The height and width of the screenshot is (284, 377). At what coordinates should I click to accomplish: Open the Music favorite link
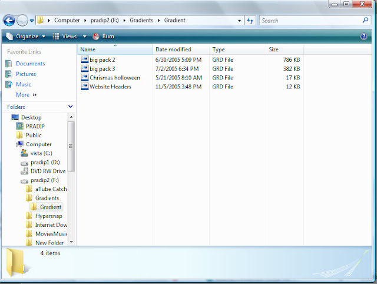click(x=24, y=84)
